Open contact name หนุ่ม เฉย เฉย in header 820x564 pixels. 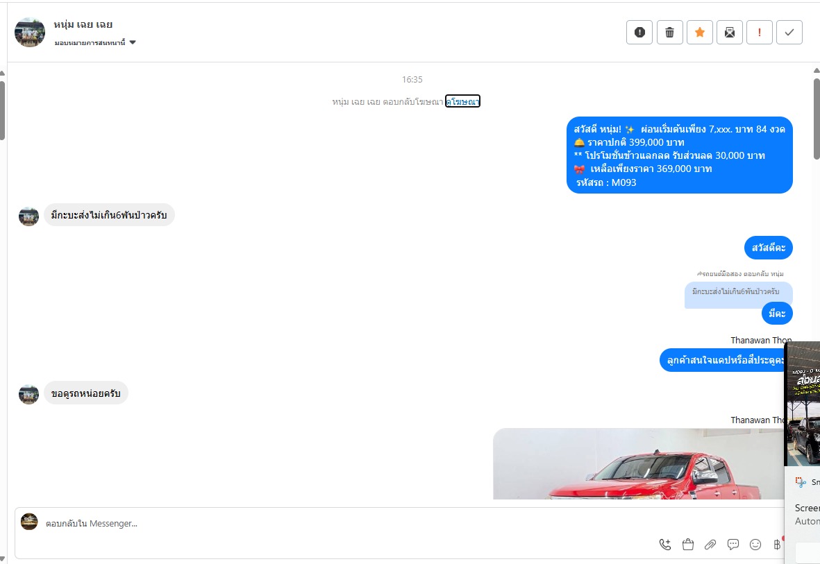[83, 24]
